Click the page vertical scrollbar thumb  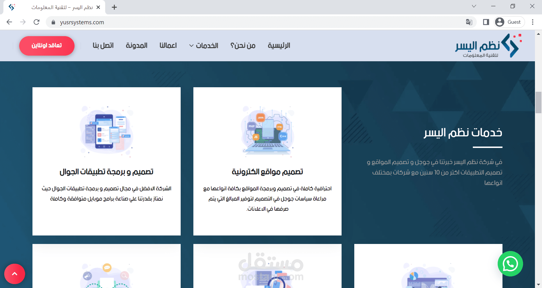click(538, 102)
